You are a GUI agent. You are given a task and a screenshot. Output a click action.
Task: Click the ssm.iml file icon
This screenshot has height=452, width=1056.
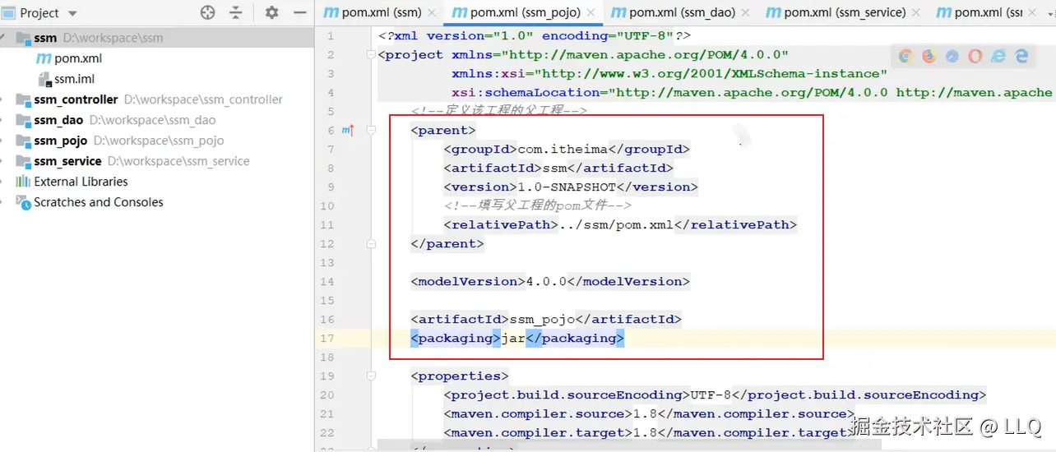click(45, 79)
